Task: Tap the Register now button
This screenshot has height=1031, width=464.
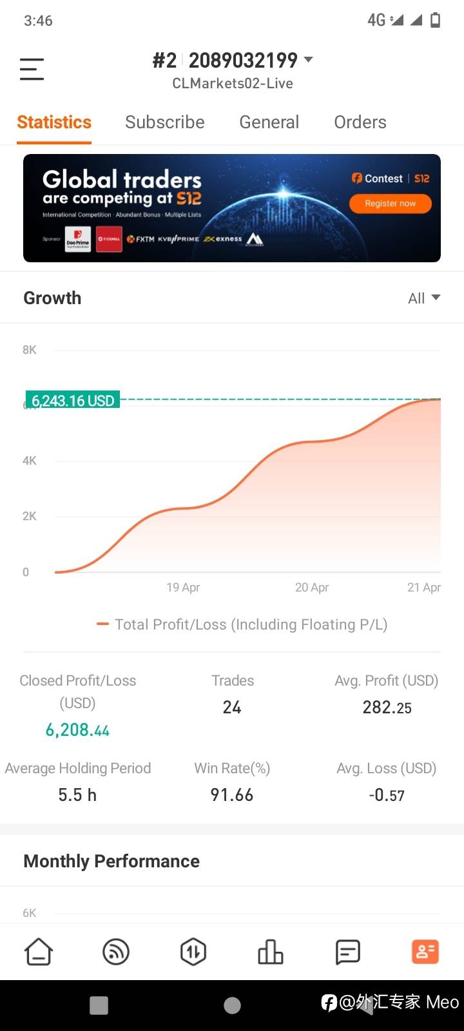Action: (390, 204)
